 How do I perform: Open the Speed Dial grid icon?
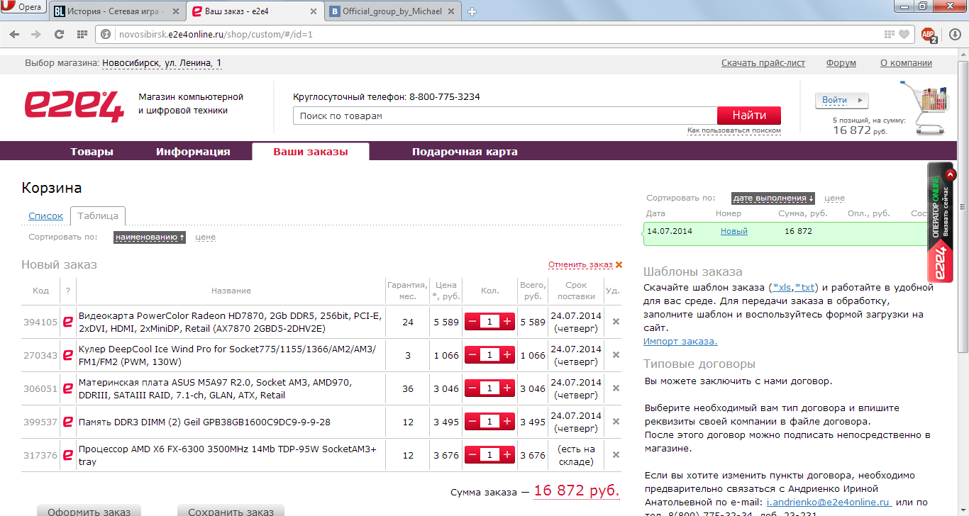point(82,34)
